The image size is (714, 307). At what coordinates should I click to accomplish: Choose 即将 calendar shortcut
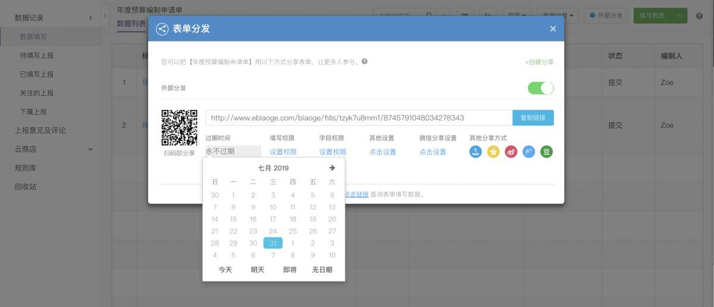tap(290, 270)
